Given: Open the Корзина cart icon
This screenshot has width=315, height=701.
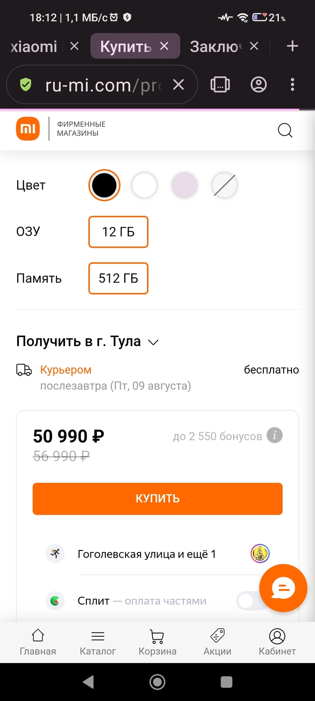Looking at the screenshot, I should (157, 642).
